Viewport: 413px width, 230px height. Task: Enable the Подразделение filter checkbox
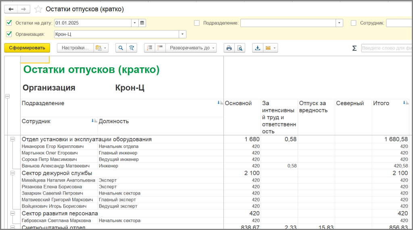tap(197, 23)
